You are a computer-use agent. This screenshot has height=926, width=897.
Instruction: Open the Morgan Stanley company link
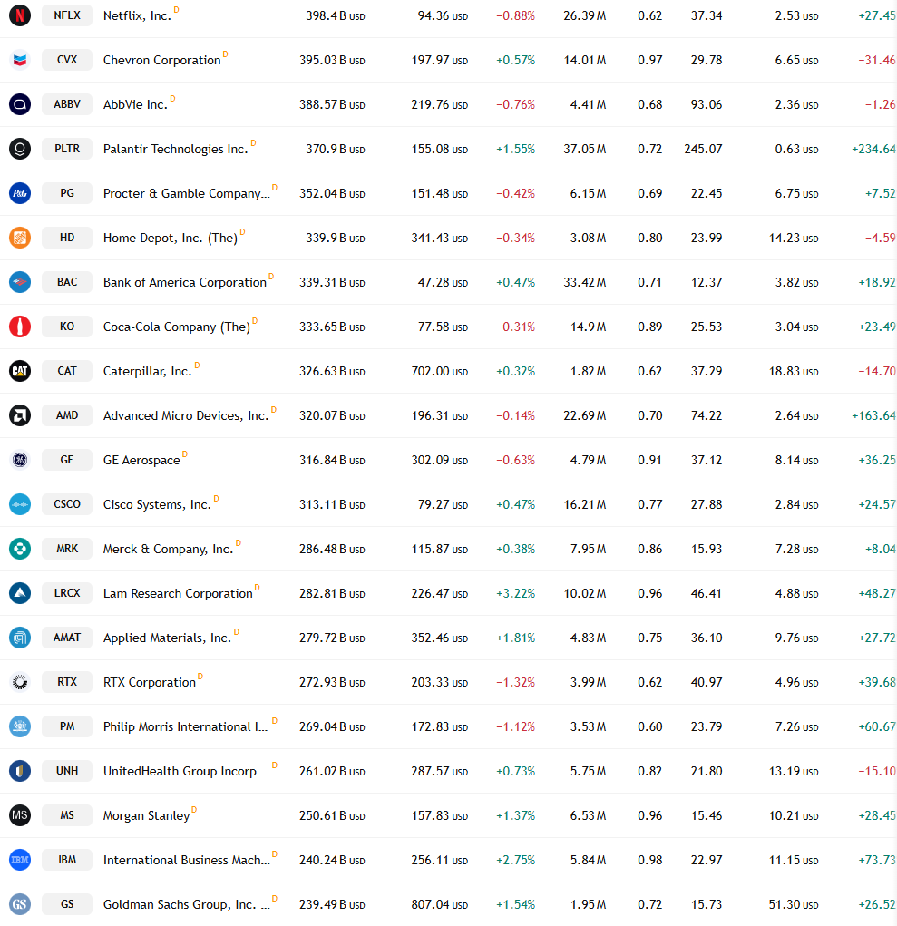(x=146, y=815)
